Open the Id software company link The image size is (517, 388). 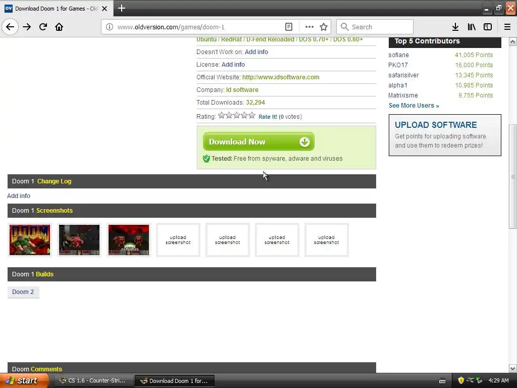click(242, 90)
